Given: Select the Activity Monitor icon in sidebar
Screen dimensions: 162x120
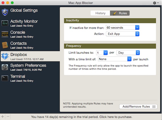Looking at the screenshot, I should click(5, 23).
